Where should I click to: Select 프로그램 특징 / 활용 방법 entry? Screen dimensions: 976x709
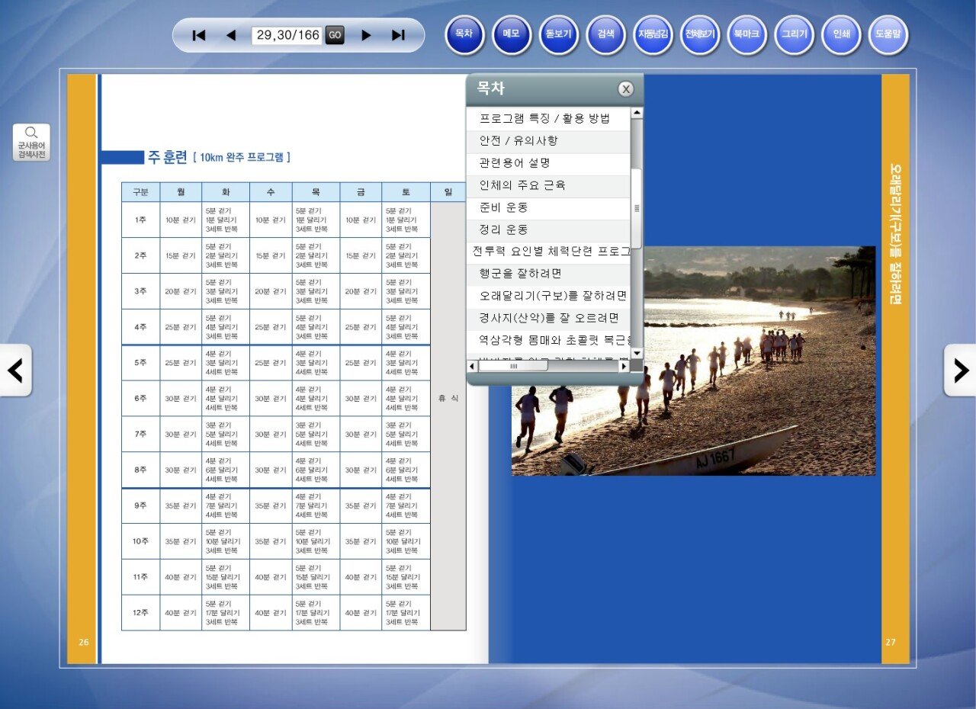[548, 119]
